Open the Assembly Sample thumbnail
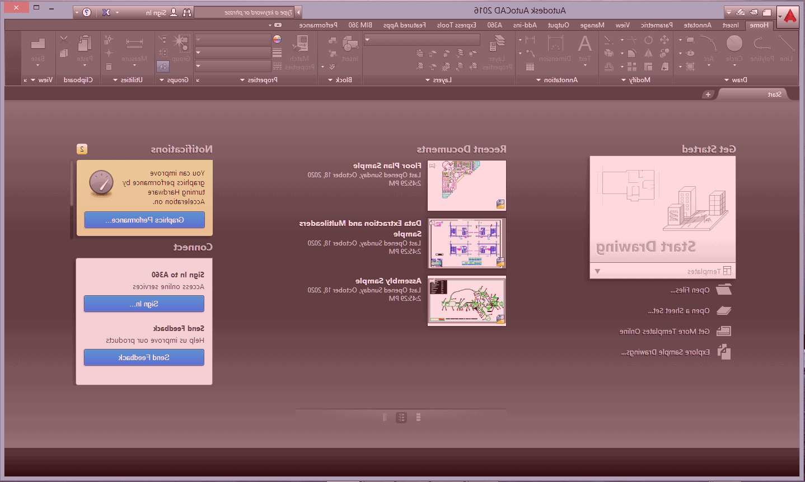Screen dimensions: 805x482 467,301
